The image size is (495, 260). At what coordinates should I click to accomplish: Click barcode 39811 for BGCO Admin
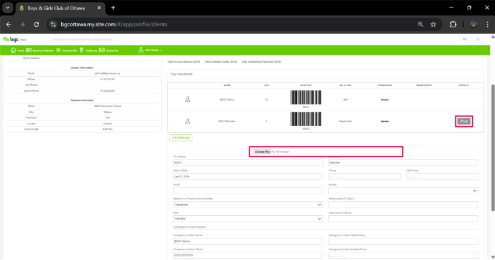coord(306,98)
